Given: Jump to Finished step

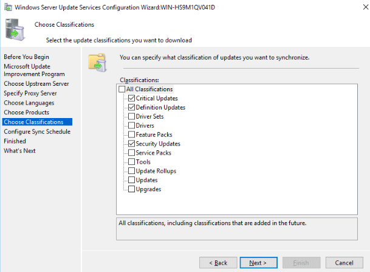Looking at the screenshot, I should [15, 141].
